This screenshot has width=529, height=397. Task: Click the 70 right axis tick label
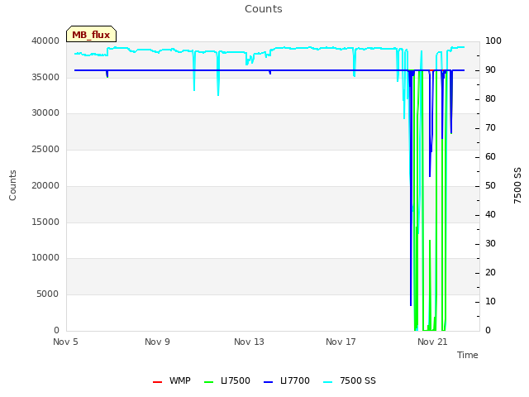click(x=490, y=128)
